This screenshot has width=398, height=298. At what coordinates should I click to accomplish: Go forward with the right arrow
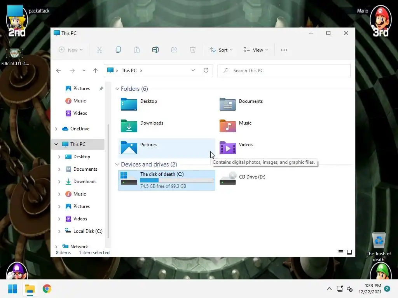click(x=72, y=71)
